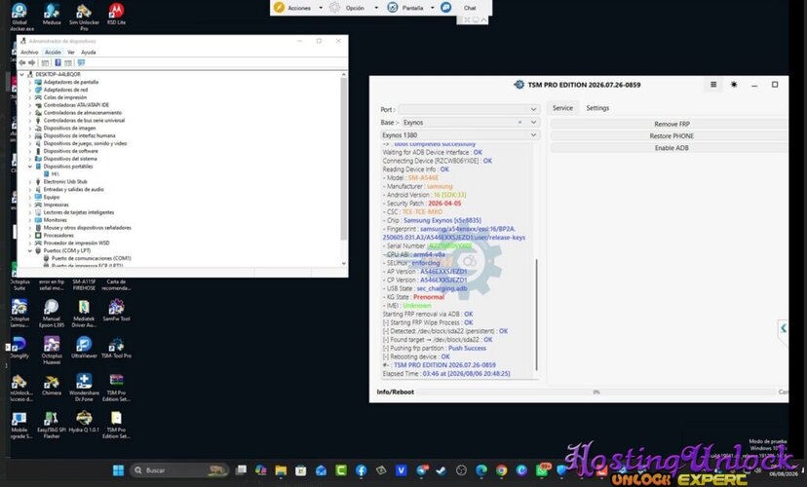
Task: Expand the Procesadores node
Action: 30,236
